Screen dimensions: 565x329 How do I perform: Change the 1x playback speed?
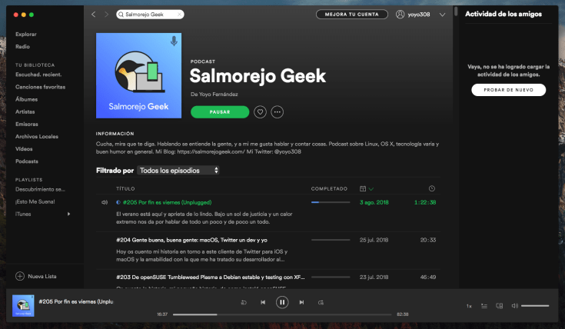click(x=469, y=306)
